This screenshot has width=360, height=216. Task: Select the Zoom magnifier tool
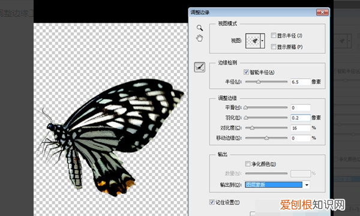200,28
